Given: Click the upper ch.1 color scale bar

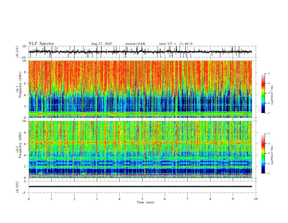Looking at the screenshot, I should (263, 93).
